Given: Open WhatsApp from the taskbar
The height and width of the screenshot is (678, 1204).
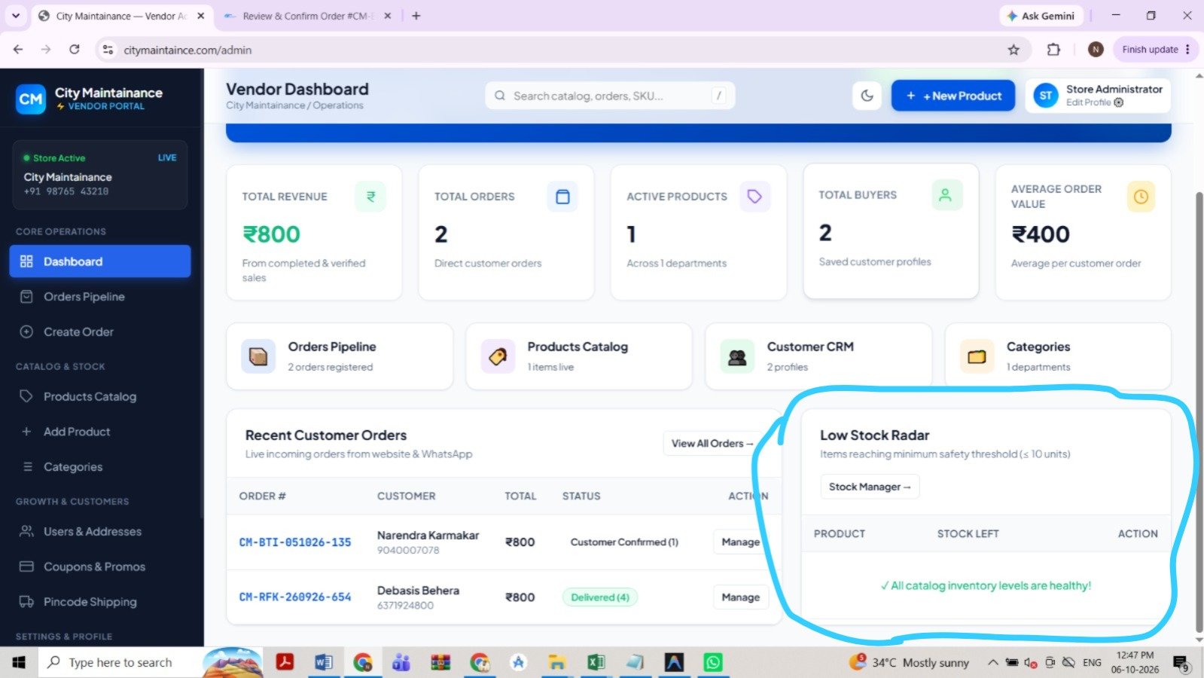Looking at the screenshot, I should (712, 662).
